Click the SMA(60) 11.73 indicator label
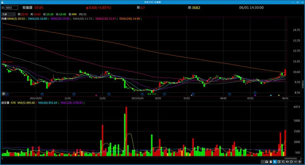Screen dimensions: 305x165 coord(83,19)
